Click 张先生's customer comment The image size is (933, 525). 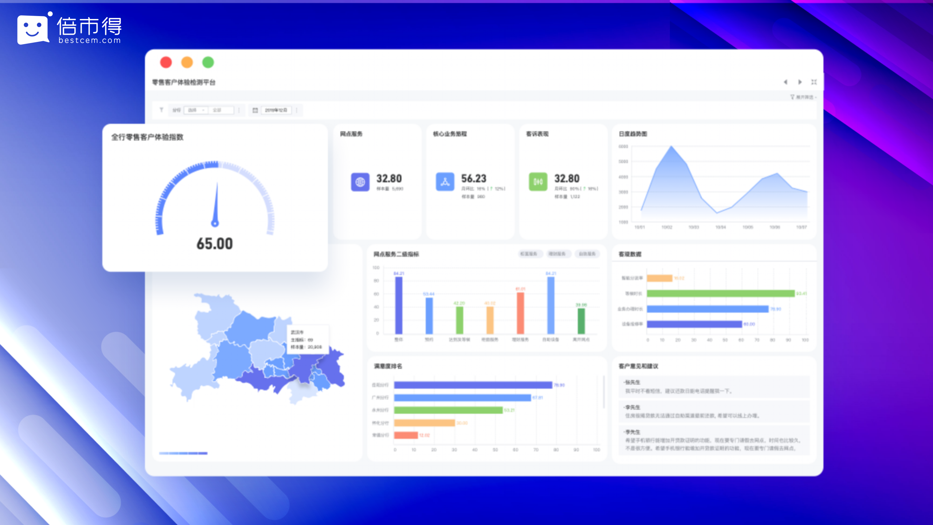(714, 387)
